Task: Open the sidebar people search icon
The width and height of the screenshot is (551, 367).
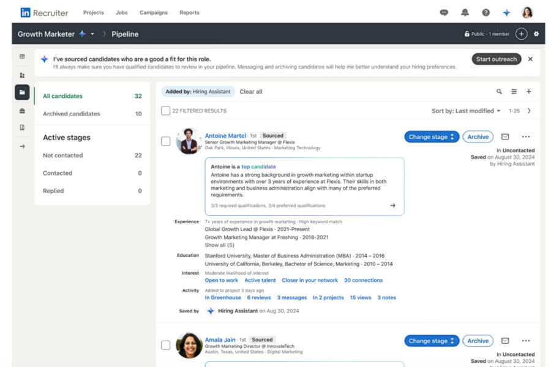Action: pyautogui.click(x=22, y=75)
